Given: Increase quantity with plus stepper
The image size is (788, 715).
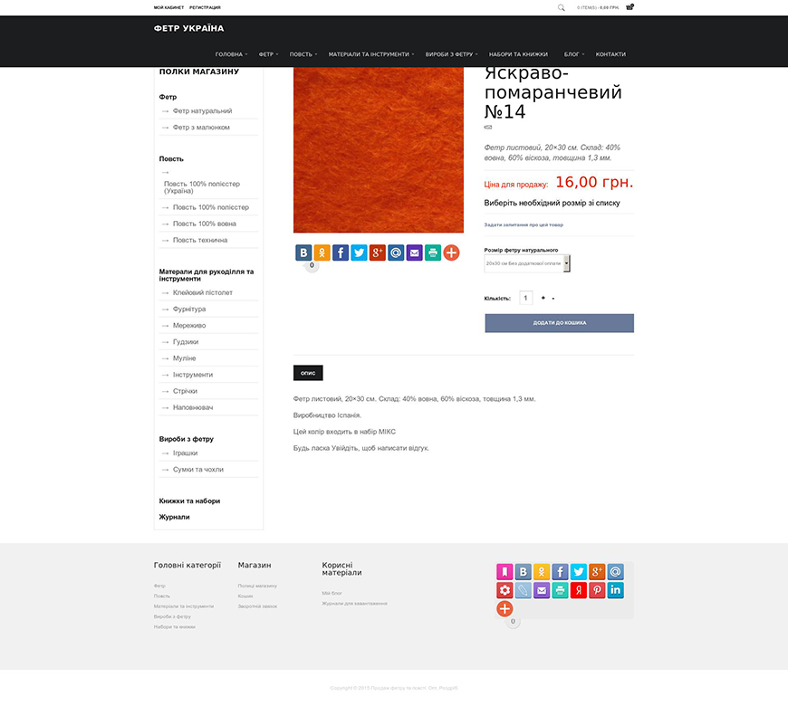Looking at the screenshot, I should (543, 299).
